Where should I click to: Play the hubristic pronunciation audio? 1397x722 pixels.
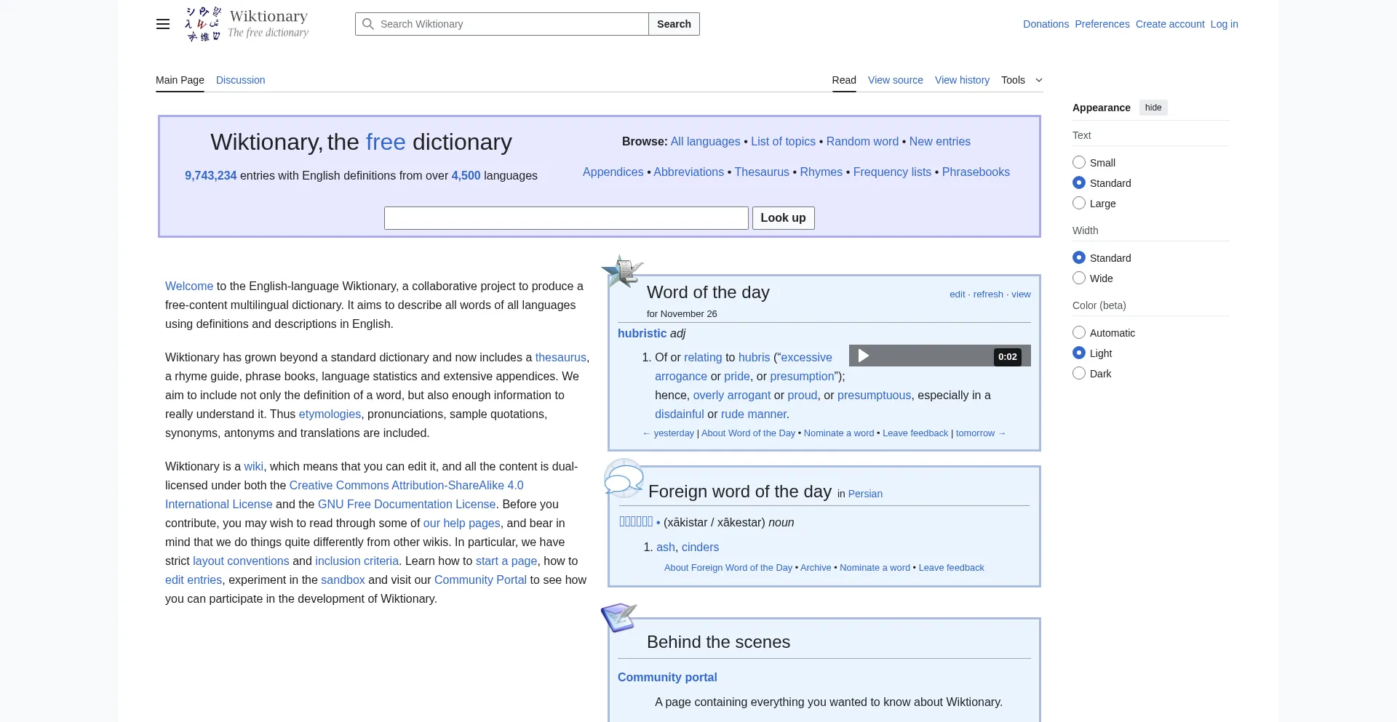(x=864, y=356)
